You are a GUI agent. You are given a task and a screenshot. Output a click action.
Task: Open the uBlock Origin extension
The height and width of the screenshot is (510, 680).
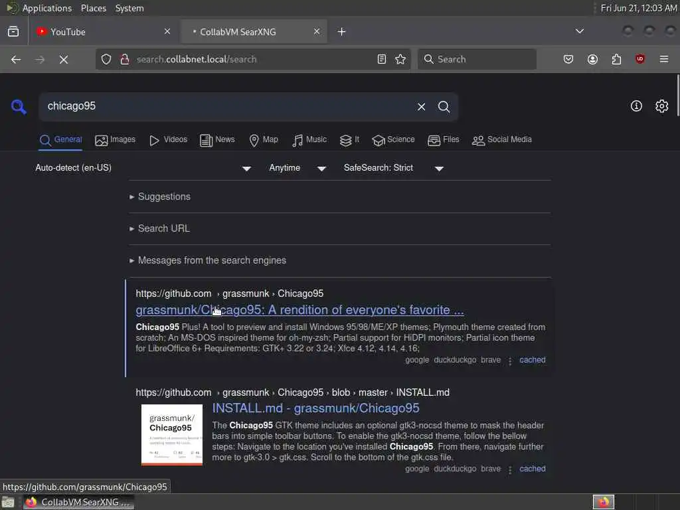point(639,59)
